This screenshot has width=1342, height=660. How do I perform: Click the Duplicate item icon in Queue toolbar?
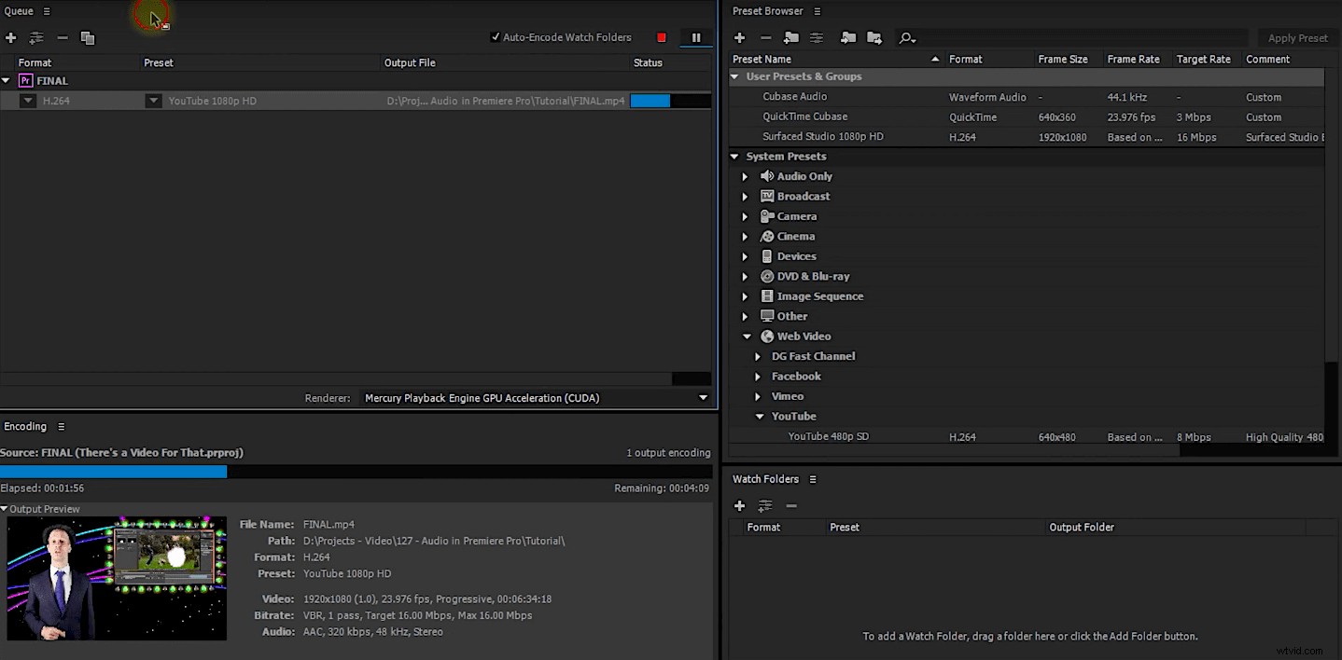(87, 38)
